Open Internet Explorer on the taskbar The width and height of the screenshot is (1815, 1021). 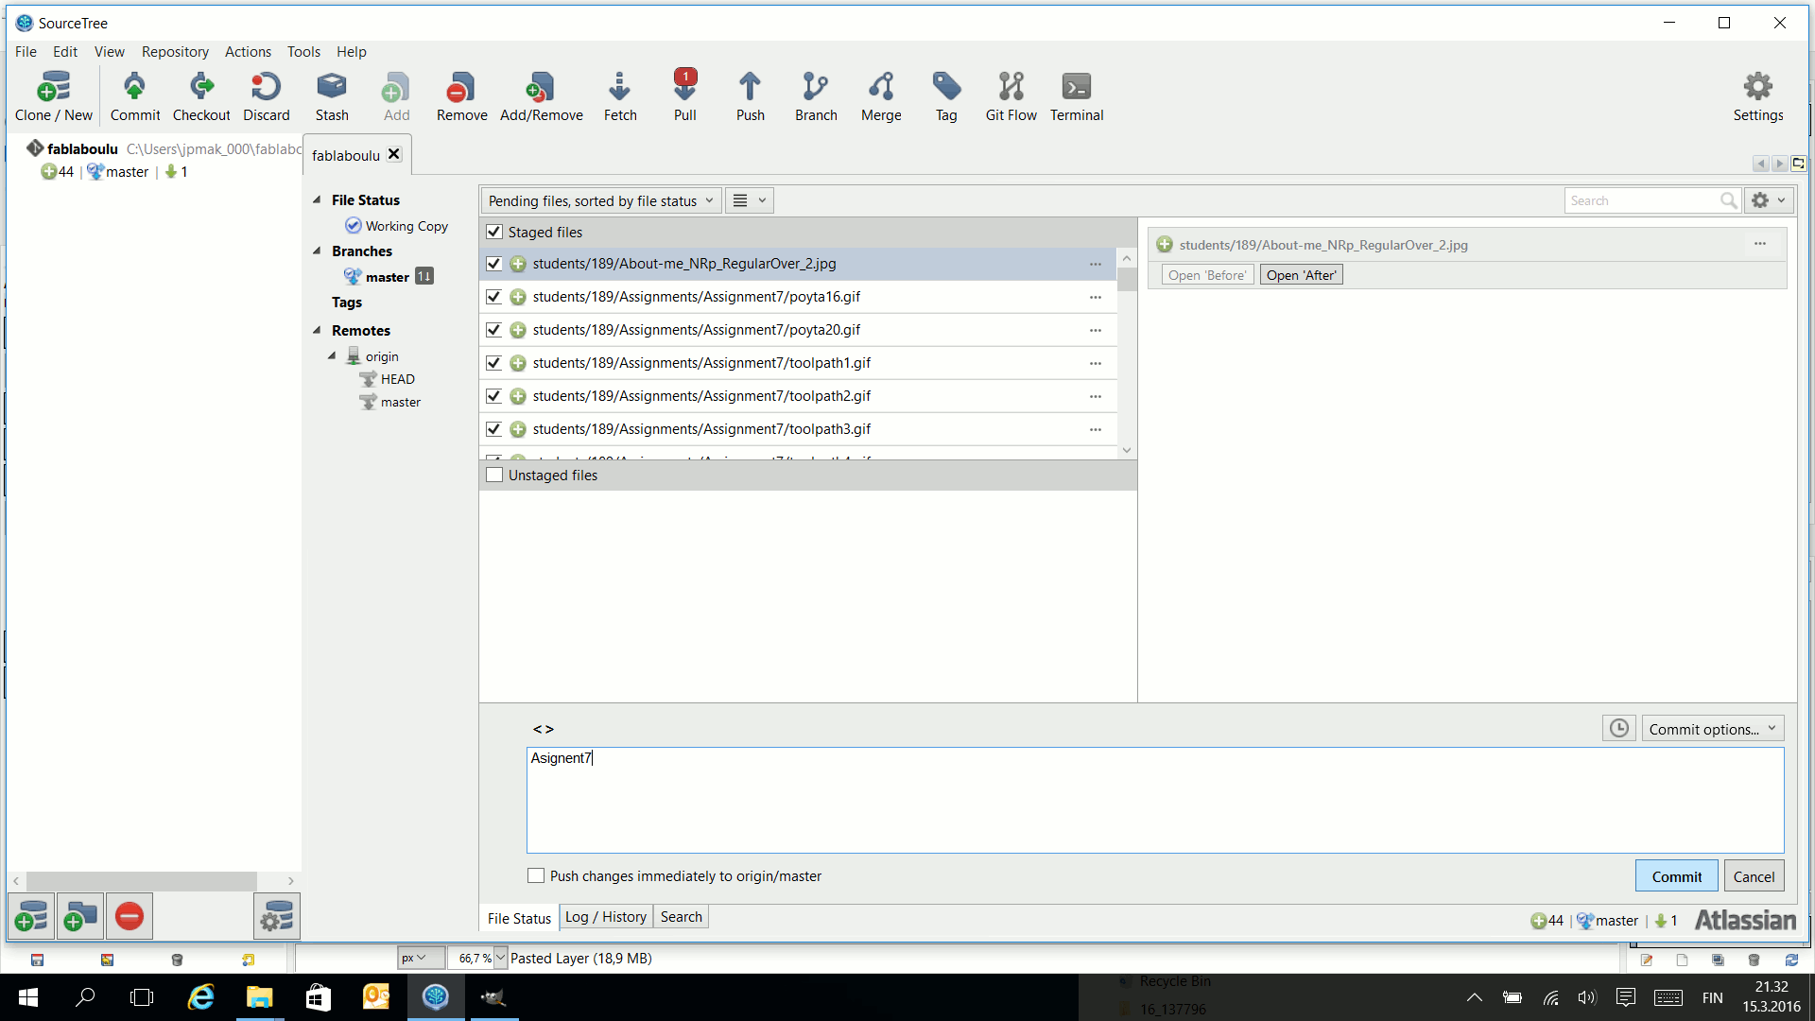[201, 996]
